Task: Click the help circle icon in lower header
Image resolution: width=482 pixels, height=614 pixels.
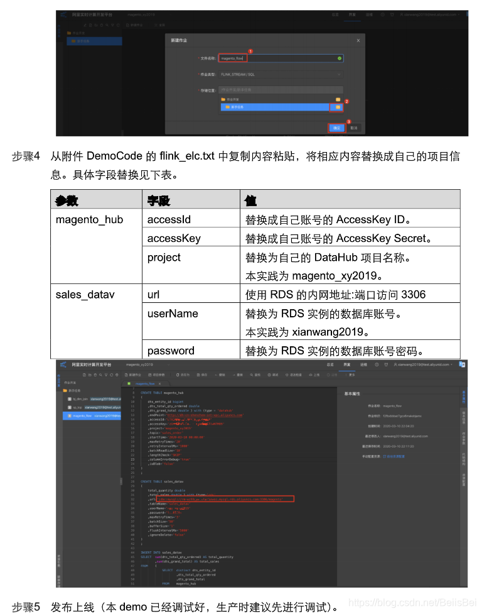Action: coord(377,365)
